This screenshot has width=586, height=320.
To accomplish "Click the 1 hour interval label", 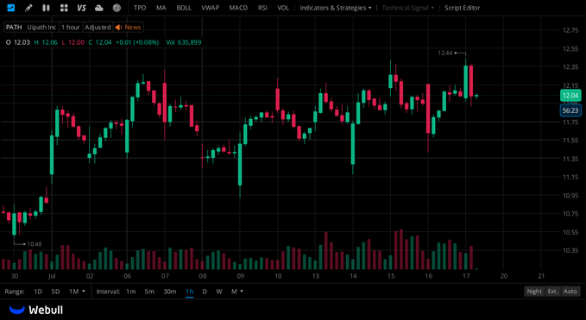I will [x=71, y=28].
